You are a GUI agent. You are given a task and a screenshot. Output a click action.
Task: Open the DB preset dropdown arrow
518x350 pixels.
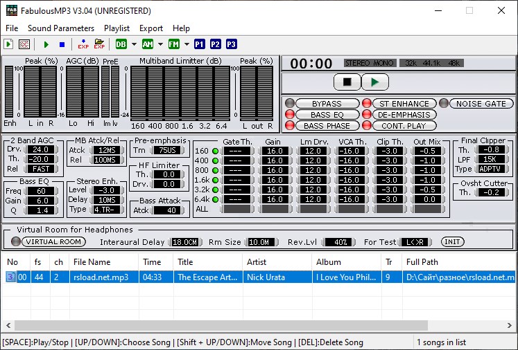click(x=134, y=44)
